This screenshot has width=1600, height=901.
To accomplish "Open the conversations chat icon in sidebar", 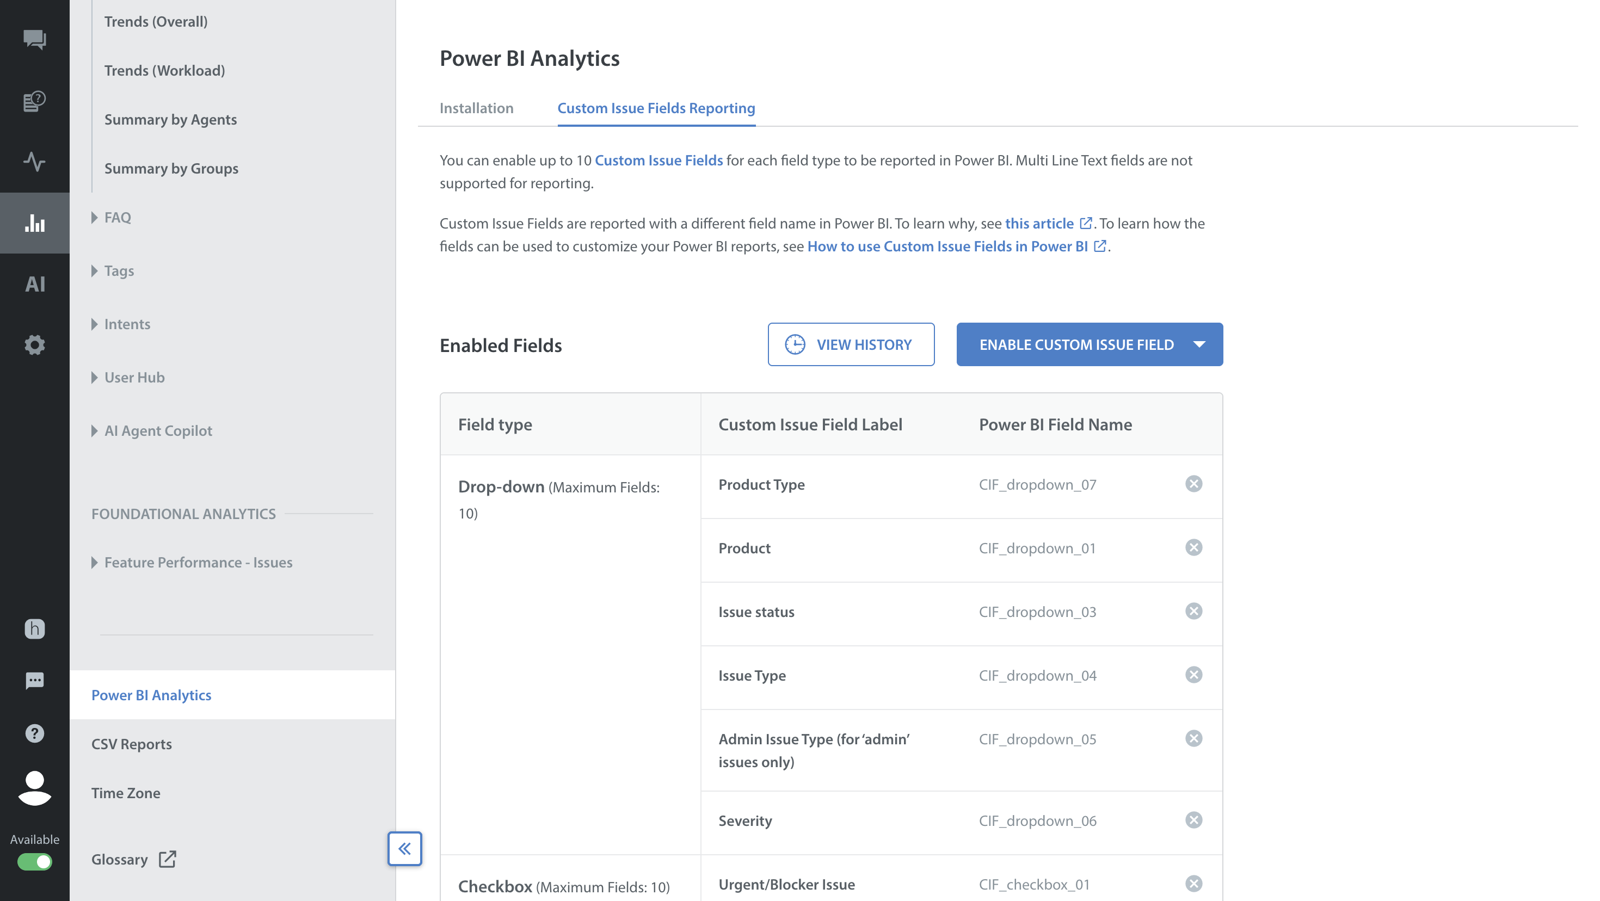I will [35, 40].
